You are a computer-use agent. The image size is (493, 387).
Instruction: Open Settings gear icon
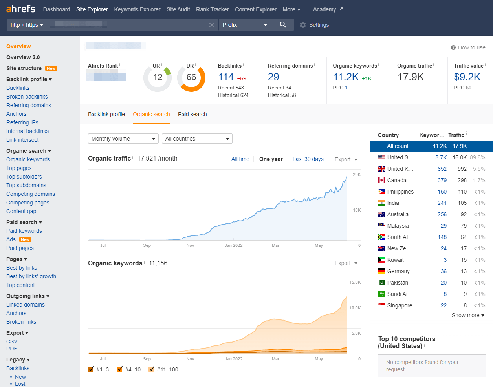click(x=302, y=25)
